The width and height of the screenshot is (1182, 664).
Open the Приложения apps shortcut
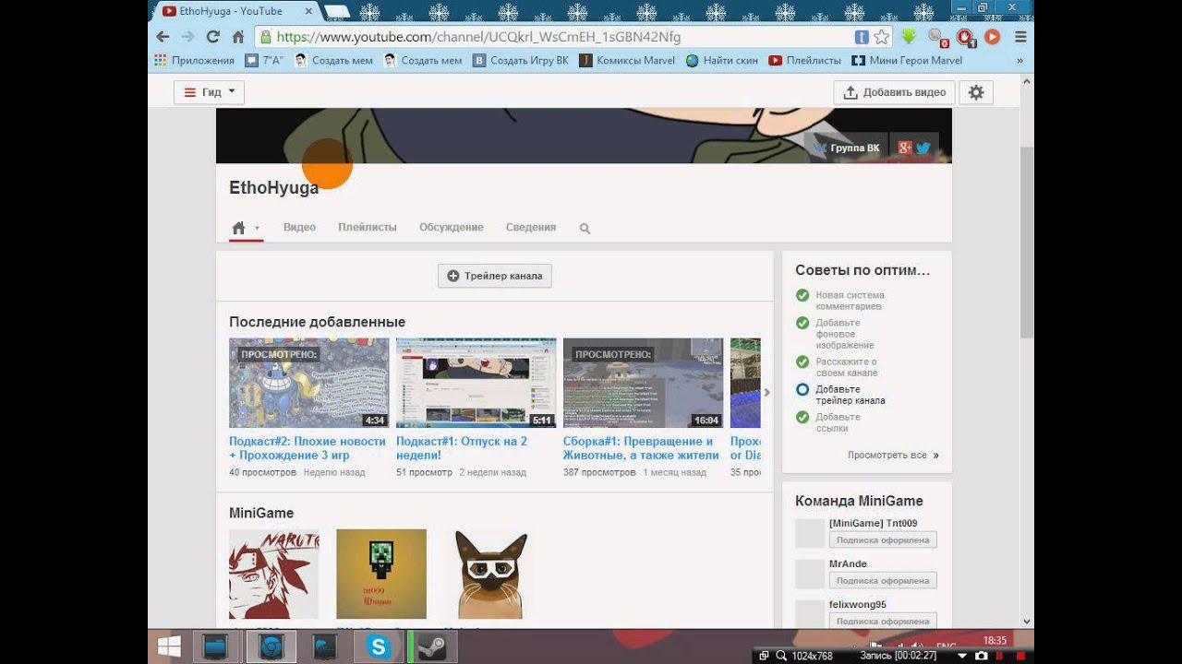coord(195,61)
